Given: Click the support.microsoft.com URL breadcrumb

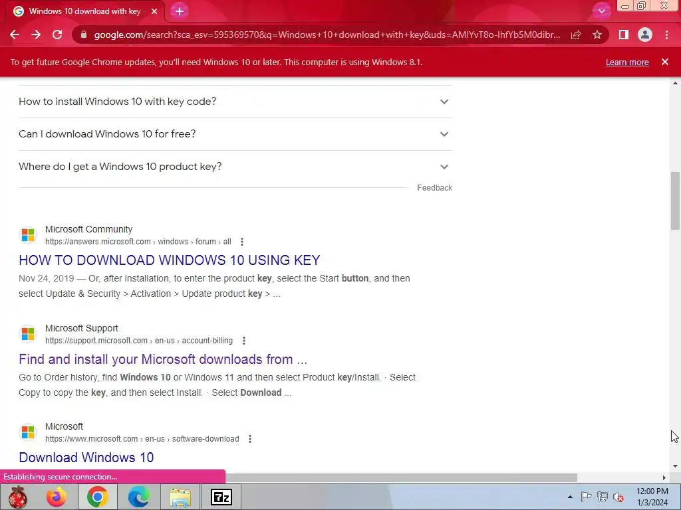Looking at the screenshot, I should click(139, 341).
